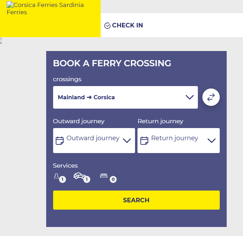Click the small broken image below the logo

click(x=1, y=41)
